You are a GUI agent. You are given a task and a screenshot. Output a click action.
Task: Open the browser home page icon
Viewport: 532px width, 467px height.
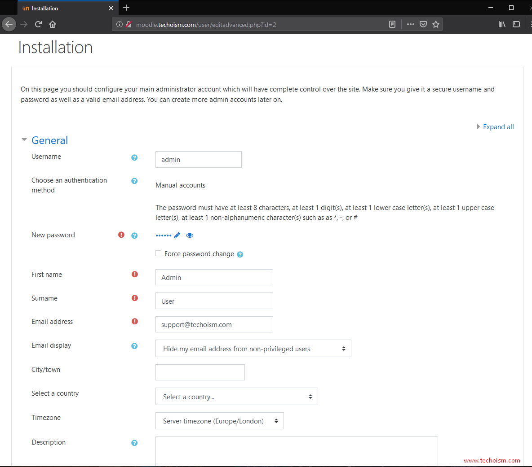[53, 24]
